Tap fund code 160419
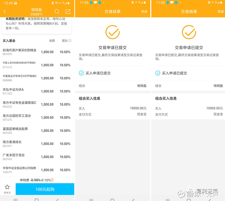 pos(7,172)
